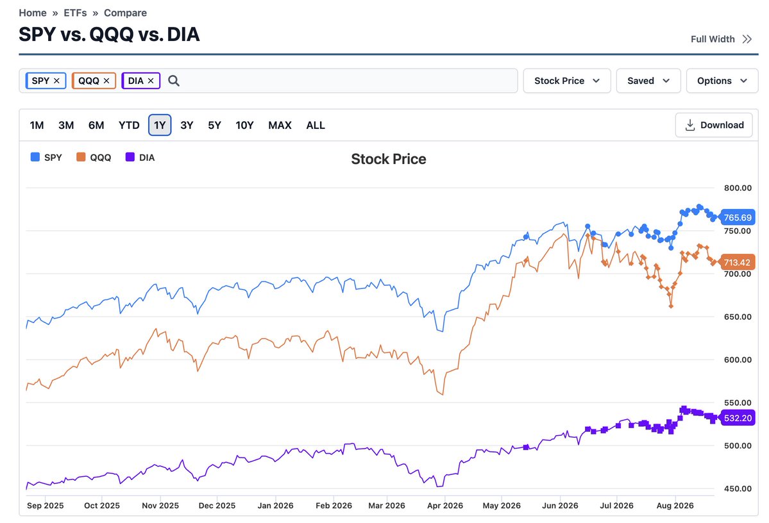
Task: Select the YTD time range
Action: [129, 125]
